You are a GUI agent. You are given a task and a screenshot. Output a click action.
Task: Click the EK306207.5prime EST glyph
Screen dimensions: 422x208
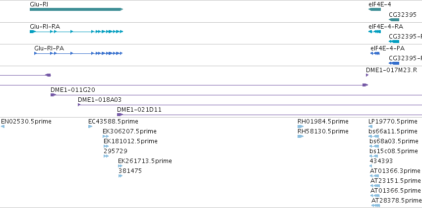[x=106, y=136]
